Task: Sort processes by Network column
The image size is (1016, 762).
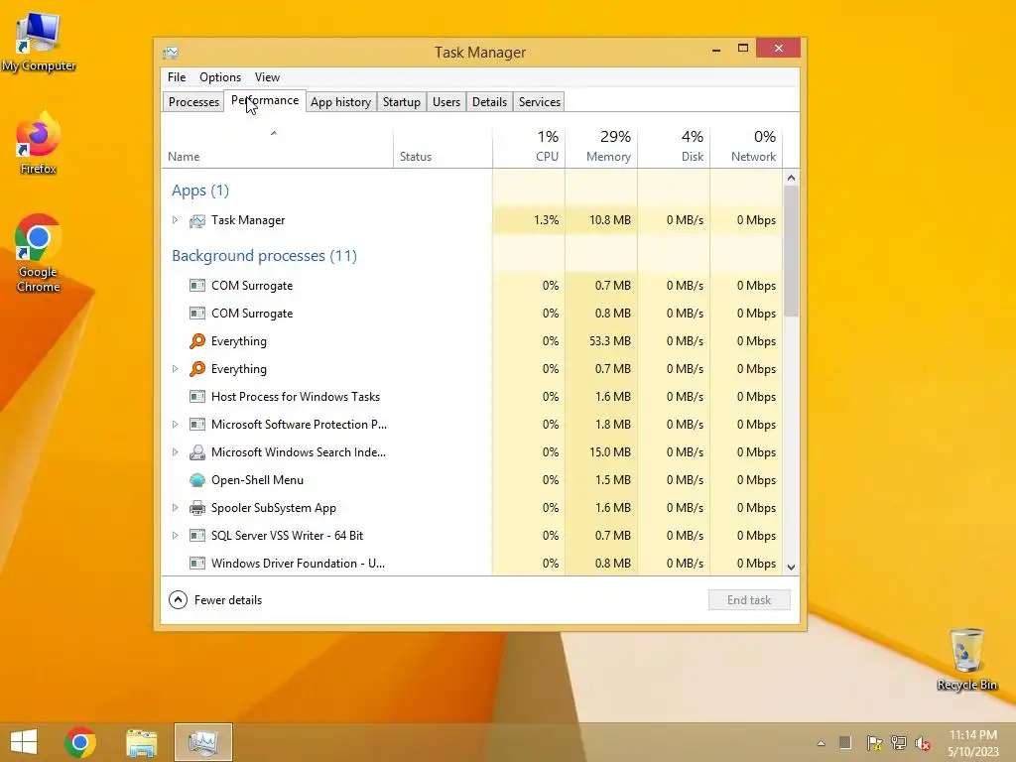Action: [x=746, y=147]
